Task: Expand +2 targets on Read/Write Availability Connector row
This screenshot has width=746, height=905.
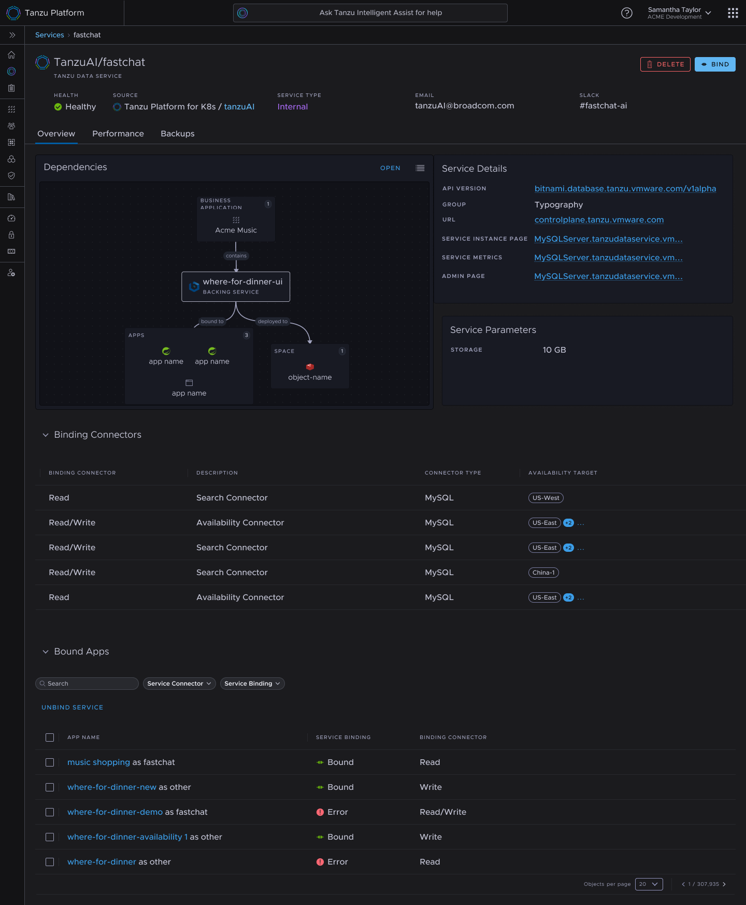Action: 568,523
